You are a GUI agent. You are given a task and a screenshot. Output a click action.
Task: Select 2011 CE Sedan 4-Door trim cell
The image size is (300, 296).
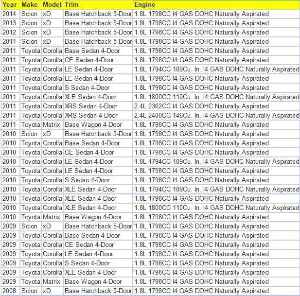tap(98, 60)
